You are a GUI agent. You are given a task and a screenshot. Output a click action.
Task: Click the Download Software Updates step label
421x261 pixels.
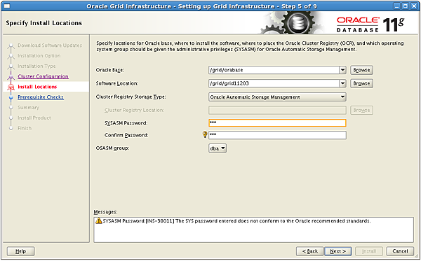click(x=50, y=45)
